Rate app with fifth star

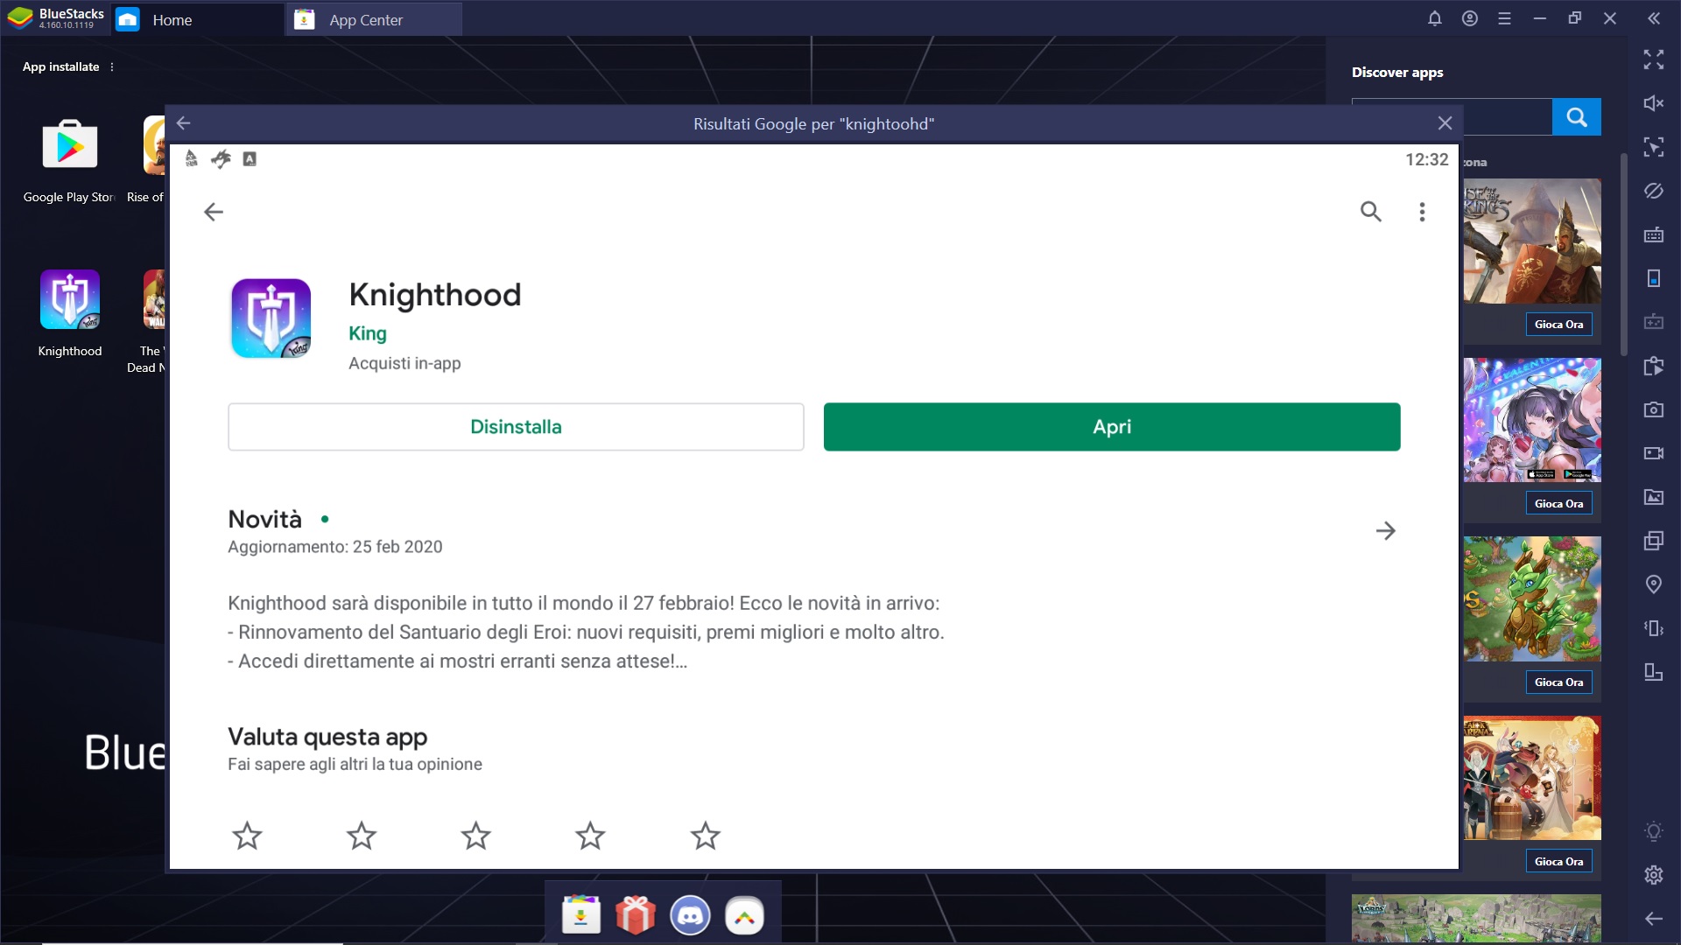pyautogui.click(x=706, y=834)
